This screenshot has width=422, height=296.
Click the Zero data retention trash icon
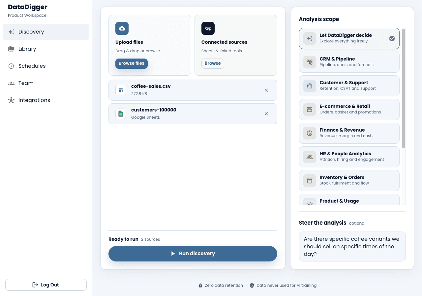pos(200,285)
